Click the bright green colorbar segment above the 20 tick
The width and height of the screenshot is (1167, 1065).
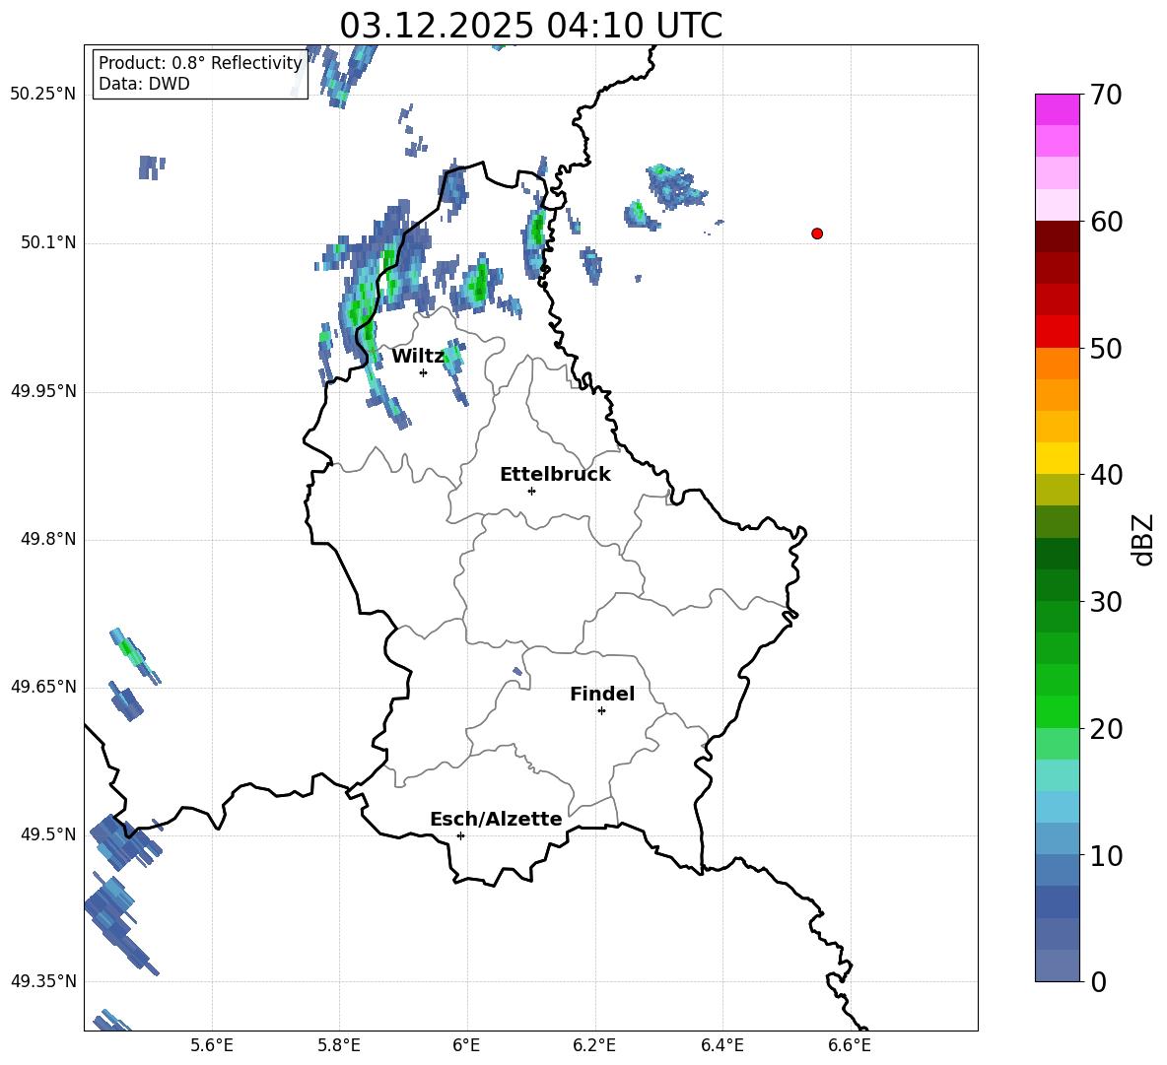click(x=1057, y=711)
